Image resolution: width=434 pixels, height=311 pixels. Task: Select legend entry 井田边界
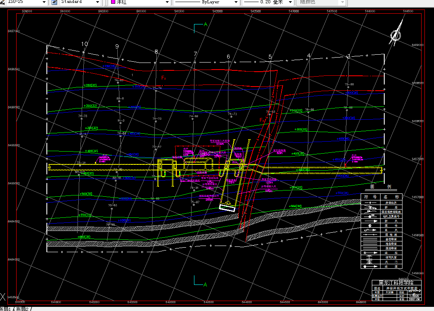[x=391, y=203]
